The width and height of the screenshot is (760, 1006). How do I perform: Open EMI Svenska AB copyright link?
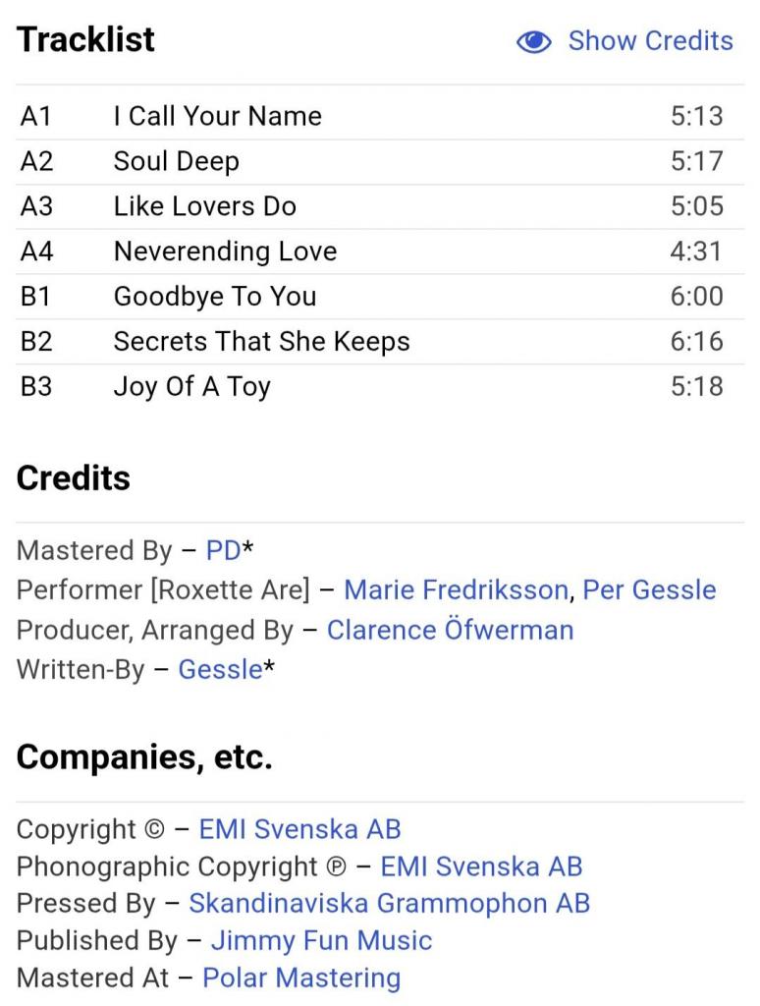[299, 829]
